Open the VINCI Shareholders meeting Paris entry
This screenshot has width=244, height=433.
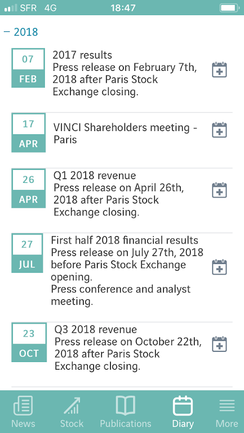point(126,133)
